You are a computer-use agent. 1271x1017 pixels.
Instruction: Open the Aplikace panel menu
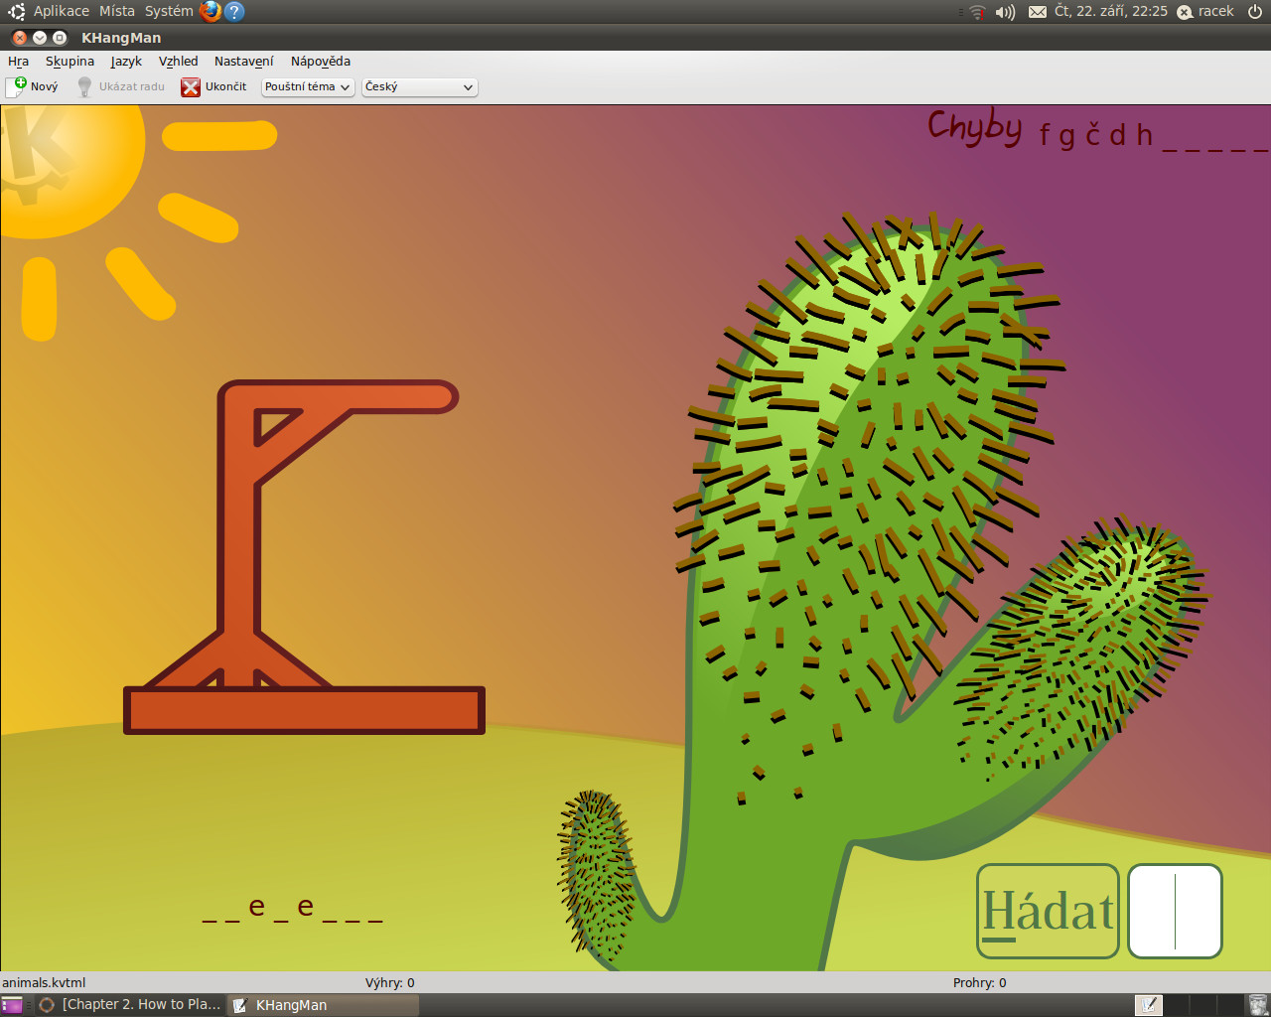click(x=62, y=11)
